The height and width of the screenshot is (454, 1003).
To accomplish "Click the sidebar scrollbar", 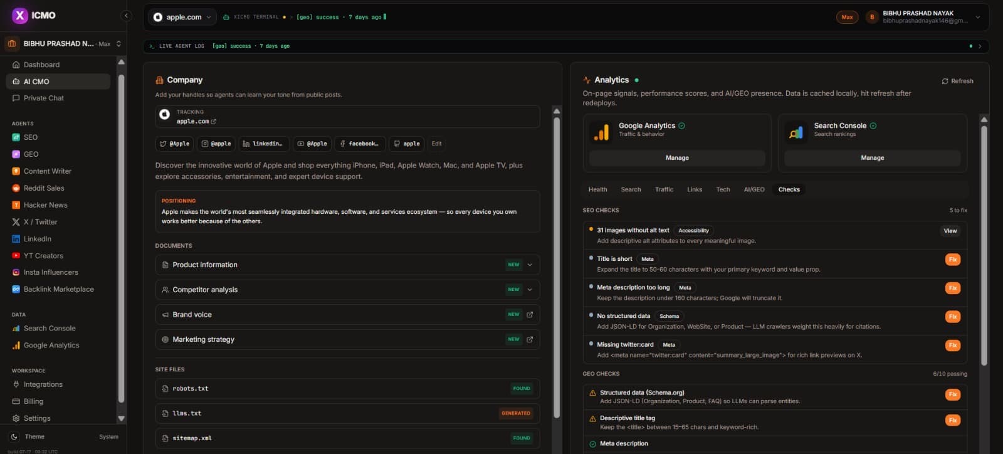I will click(122, 238).
